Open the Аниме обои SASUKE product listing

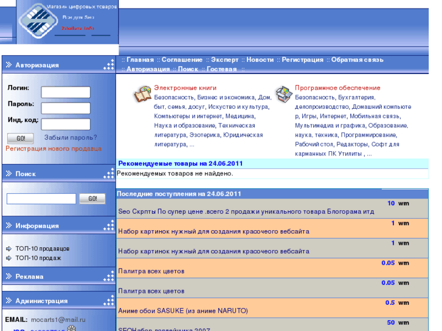183,310
